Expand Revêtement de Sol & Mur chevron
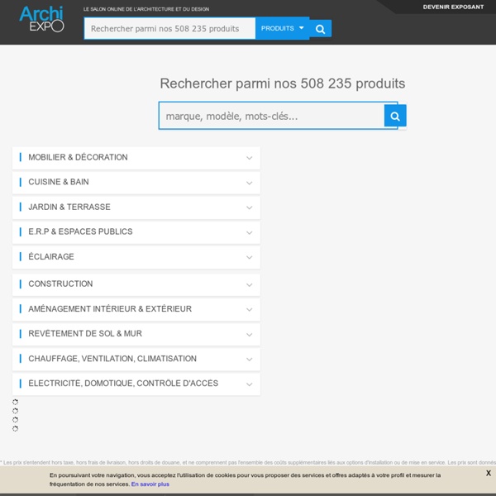The height and width of the screenshot is (496, 496). click(x=249, y=334)
